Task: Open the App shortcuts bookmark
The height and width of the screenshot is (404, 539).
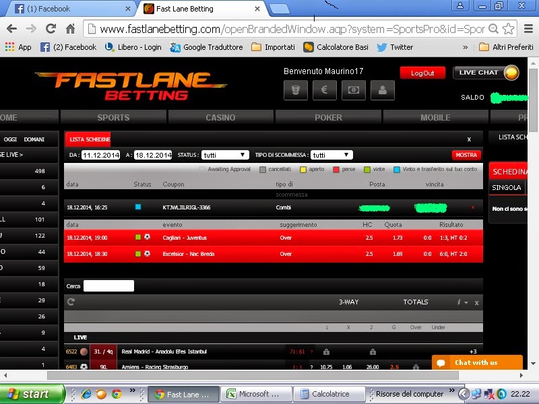Action: coord(18,47)
